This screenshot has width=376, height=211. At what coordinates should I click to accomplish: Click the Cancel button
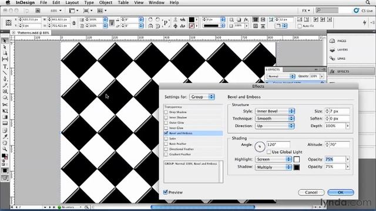coord(311,192)
